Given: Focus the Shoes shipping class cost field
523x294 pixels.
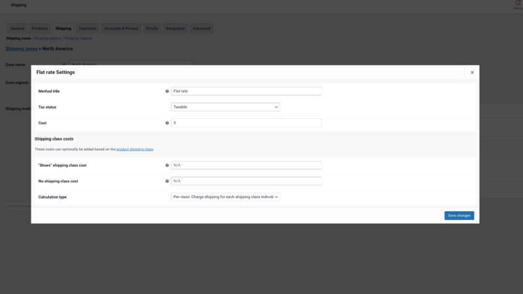Looking at the screenshot, I should (x=246, y=165).
